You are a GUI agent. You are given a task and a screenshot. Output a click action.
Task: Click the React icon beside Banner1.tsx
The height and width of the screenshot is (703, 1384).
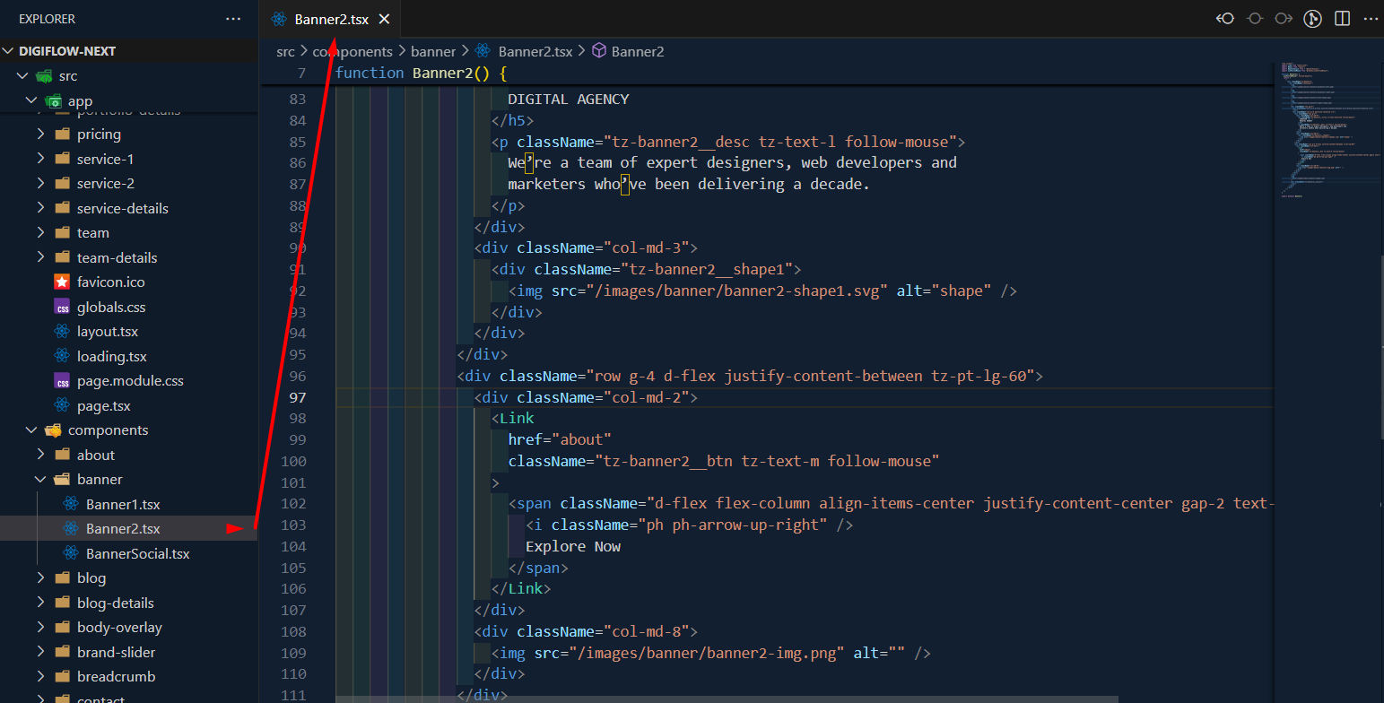point(71,504)
